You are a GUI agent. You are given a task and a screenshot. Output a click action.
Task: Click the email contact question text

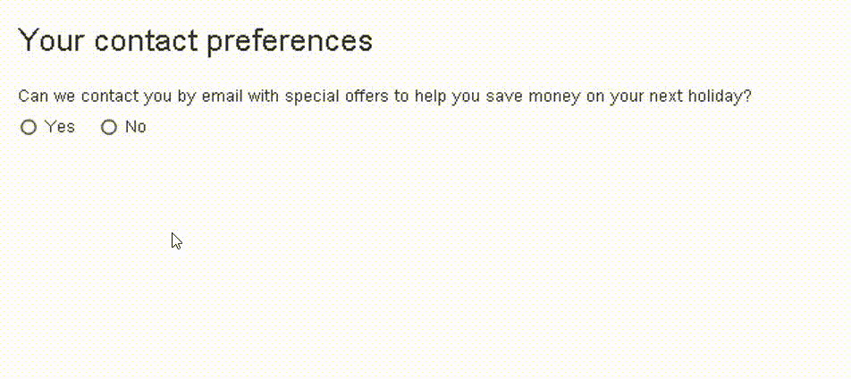coord(384,97)
